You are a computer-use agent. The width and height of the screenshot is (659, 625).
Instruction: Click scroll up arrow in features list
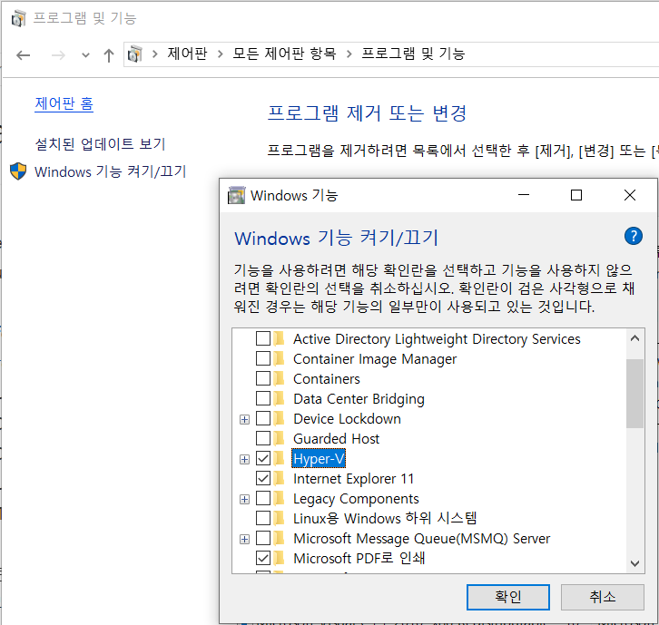635,338
